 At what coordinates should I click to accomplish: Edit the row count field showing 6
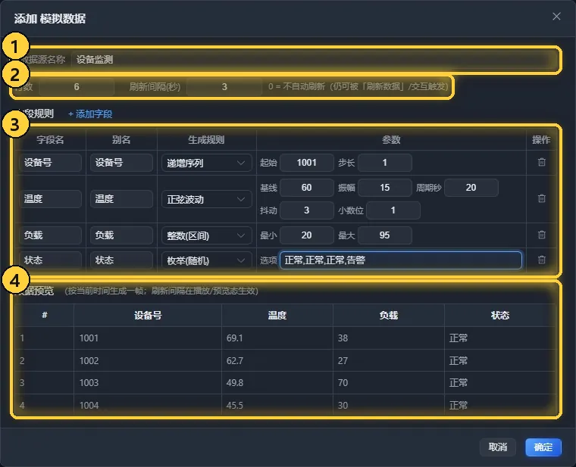77,87
